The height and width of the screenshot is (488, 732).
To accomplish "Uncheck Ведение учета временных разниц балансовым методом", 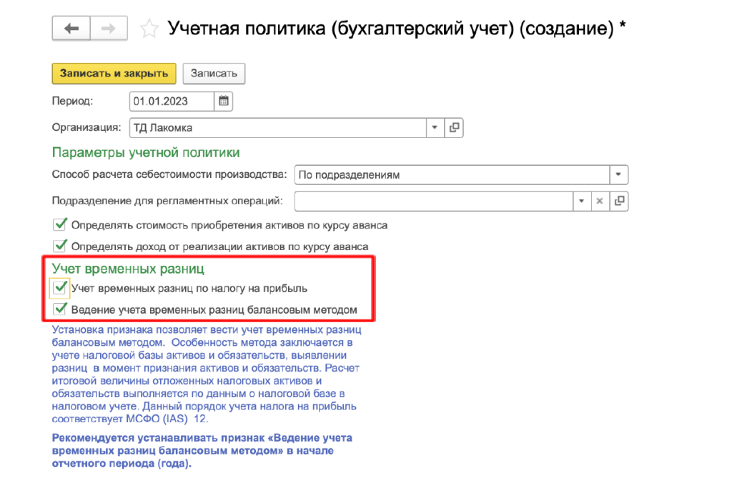I will coord(60,309).
